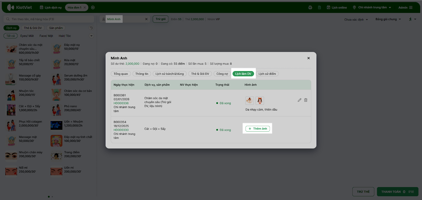The height and width of the screenshot is (200, 422).
Task: Go to second page dot of service list
Action: coord(52,197)
